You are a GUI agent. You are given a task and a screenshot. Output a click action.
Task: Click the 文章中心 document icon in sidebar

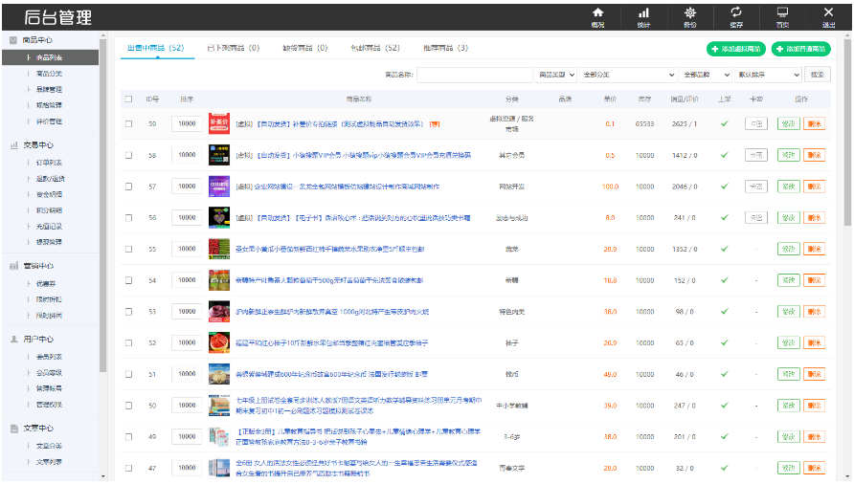click(14, 429)
